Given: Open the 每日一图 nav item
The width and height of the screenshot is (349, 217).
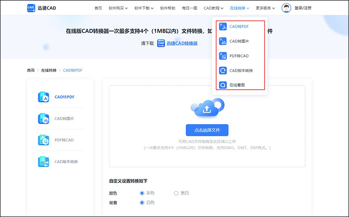Looking at the screenshot, I should click(190, 8).
